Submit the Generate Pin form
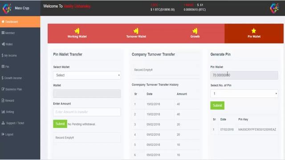The width and height of the screenshot is (285, 160). [x=217, y=105]
